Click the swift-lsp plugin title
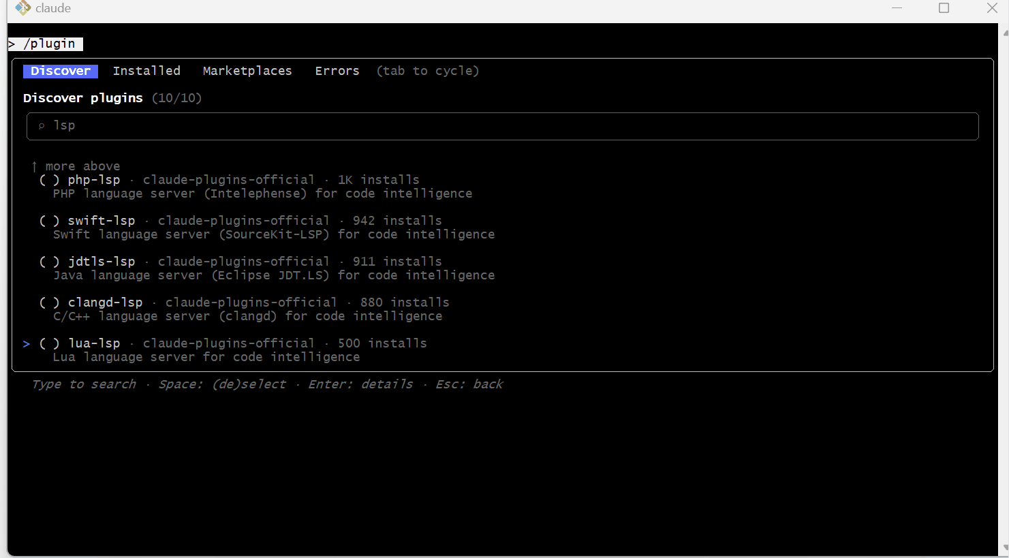The image size is (1009, 558). 102,221
